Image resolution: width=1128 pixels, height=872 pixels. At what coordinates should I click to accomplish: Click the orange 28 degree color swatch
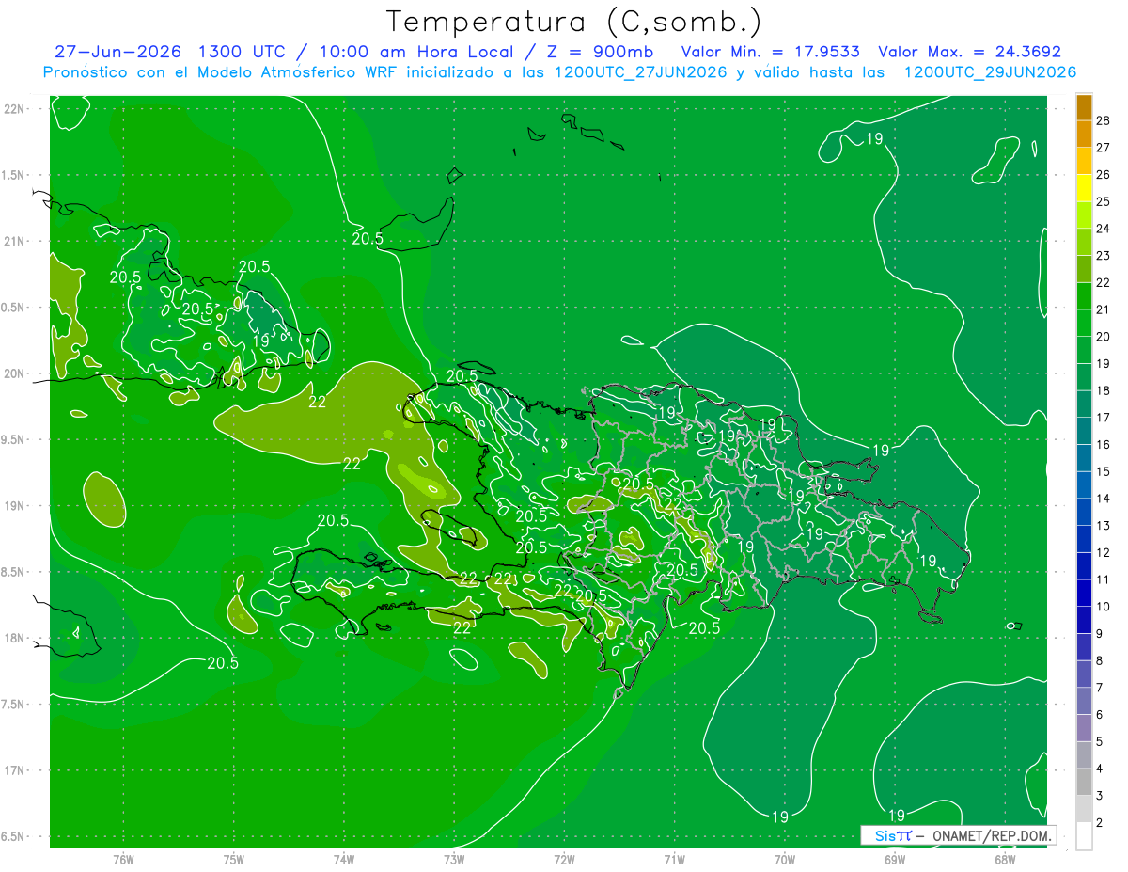1084,108
